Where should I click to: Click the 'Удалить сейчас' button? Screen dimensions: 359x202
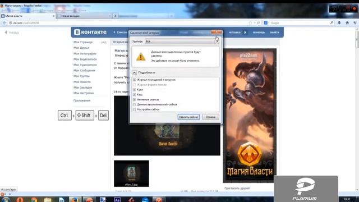(188, 117)
